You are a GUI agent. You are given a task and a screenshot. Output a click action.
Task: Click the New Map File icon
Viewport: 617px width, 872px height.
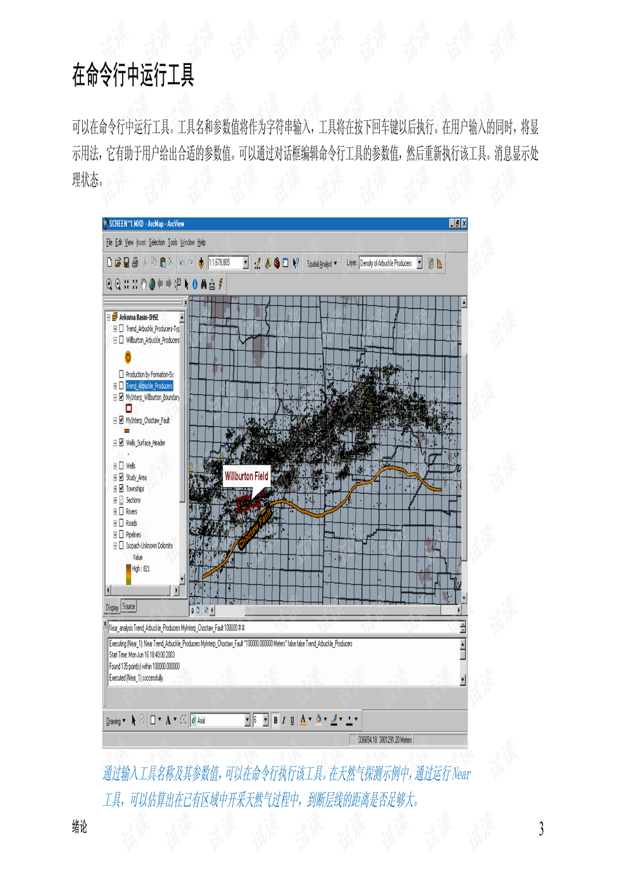pos(109,263)
